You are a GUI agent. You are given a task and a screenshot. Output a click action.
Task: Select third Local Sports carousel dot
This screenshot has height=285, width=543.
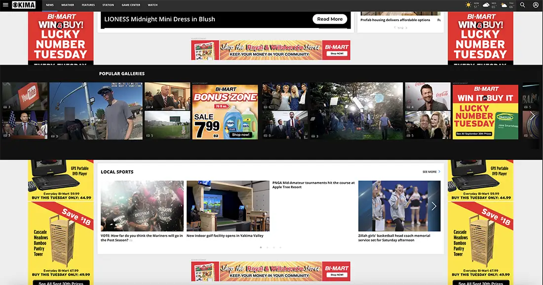(x=274, y=248)
